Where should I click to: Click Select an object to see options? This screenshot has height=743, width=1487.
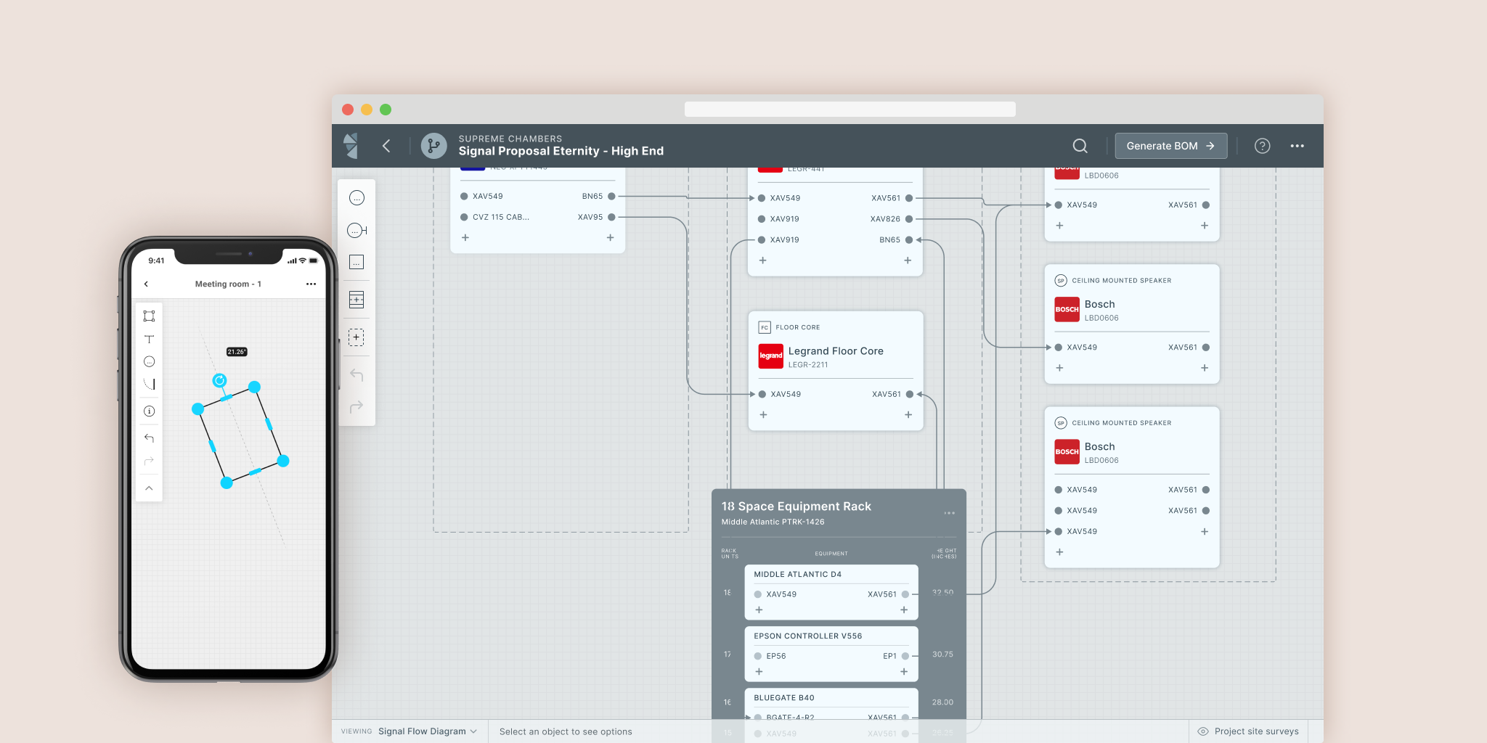pos(566,731)
